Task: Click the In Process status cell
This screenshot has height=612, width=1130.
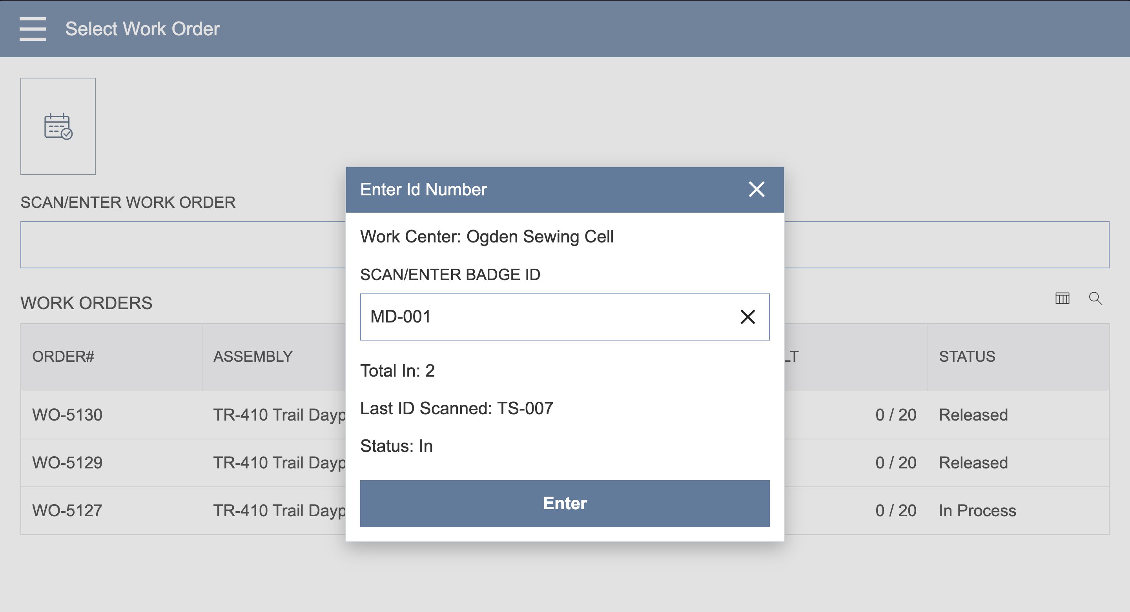Action: tap(977, 510)
